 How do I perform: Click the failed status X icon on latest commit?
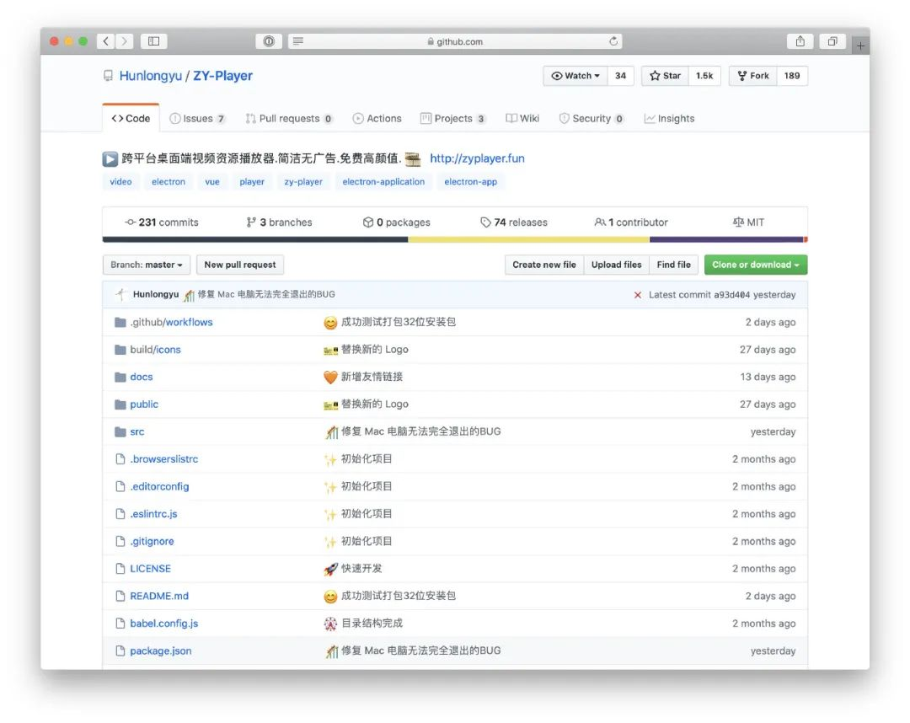point(637,295)
